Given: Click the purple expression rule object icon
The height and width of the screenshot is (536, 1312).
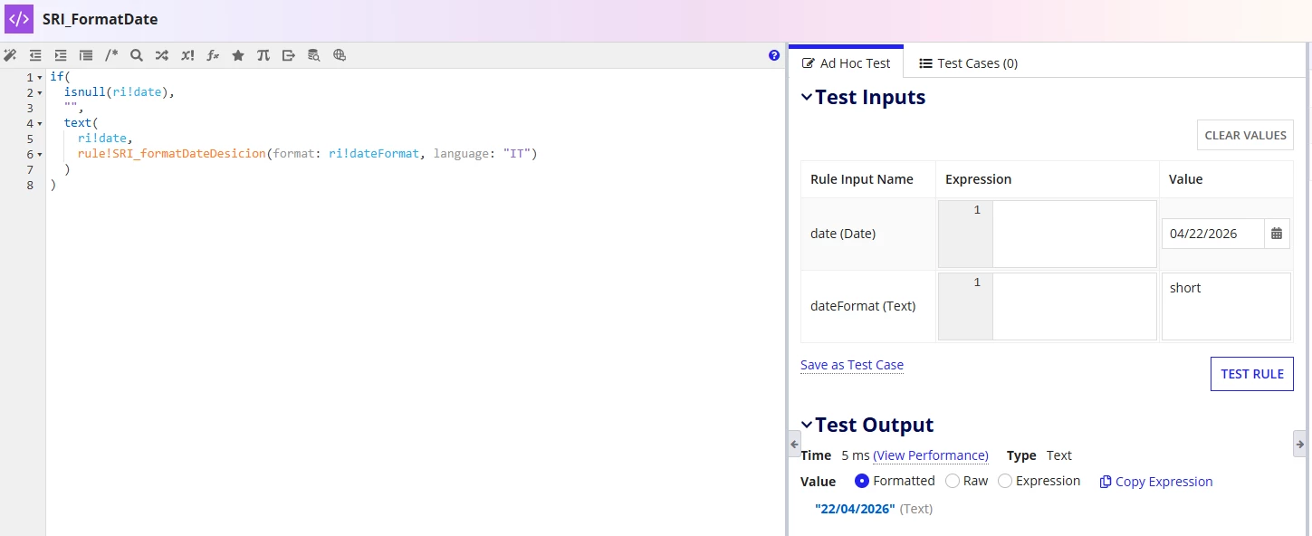Looking at the screenshot, I should (19, 19).
